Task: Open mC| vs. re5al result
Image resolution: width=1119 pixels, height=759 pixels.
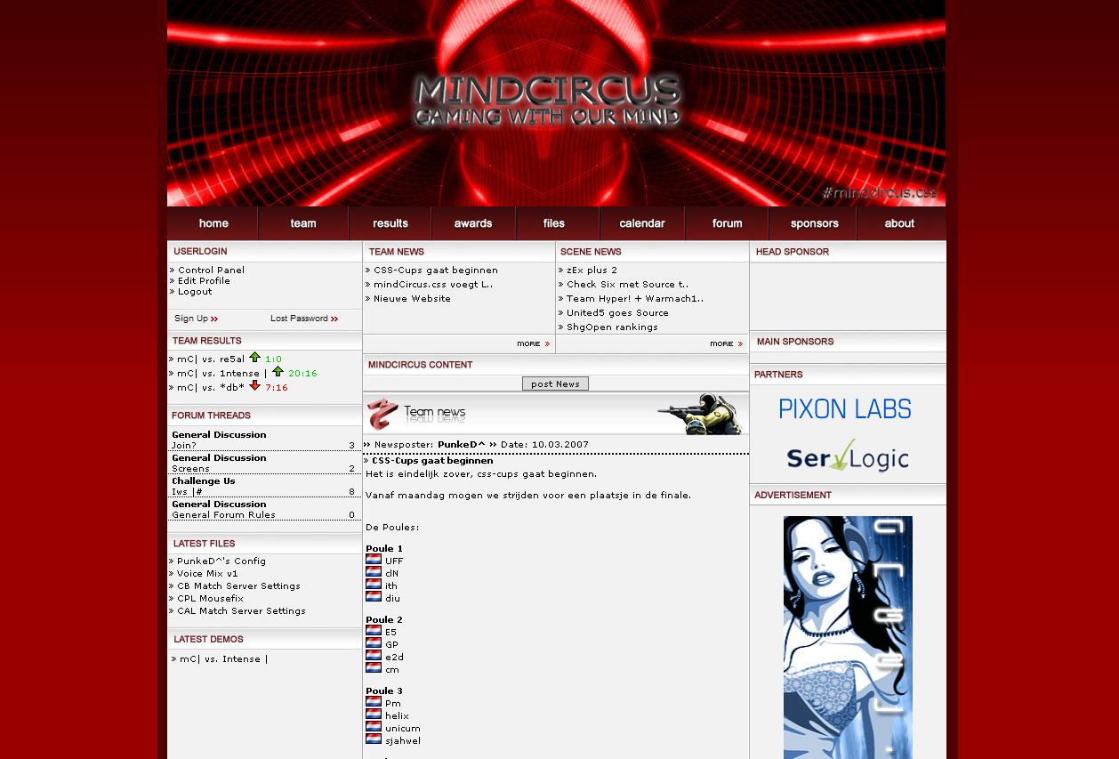Action: click(x=211, y=359)
